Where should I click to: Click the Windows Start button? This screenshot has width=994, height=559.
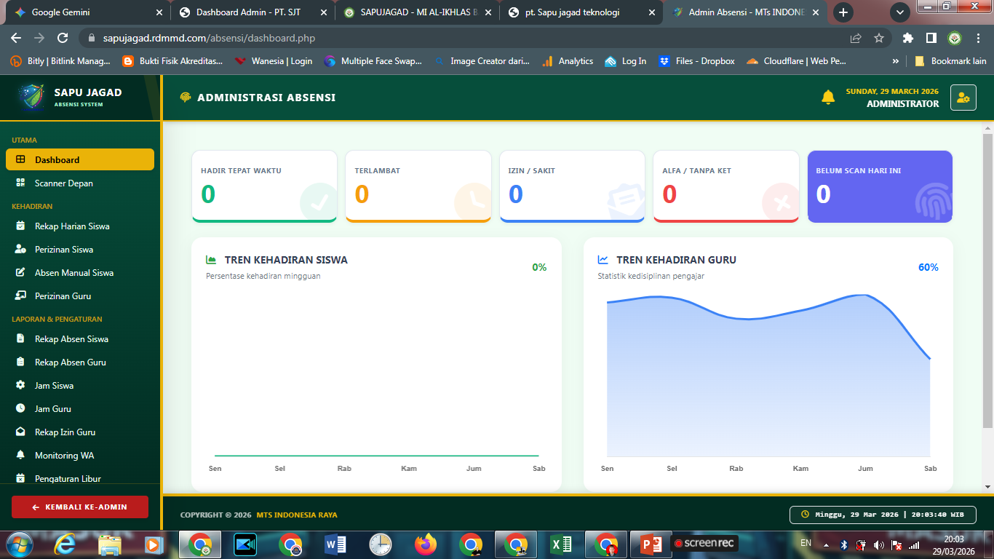tap(19, 544)
